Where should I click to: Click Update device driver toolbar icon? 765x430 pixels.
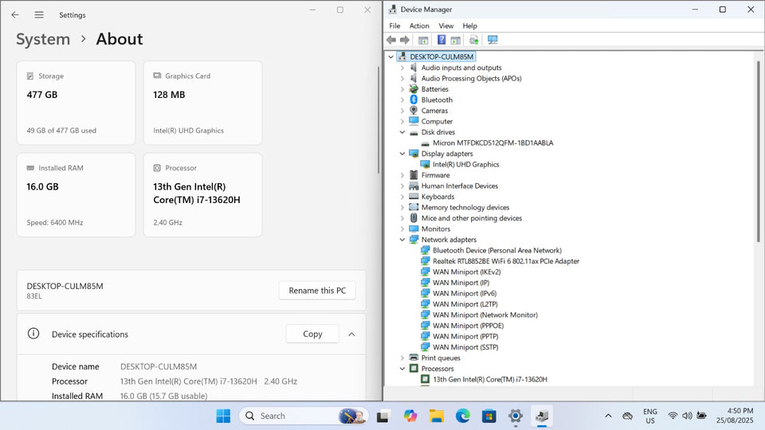473,40
